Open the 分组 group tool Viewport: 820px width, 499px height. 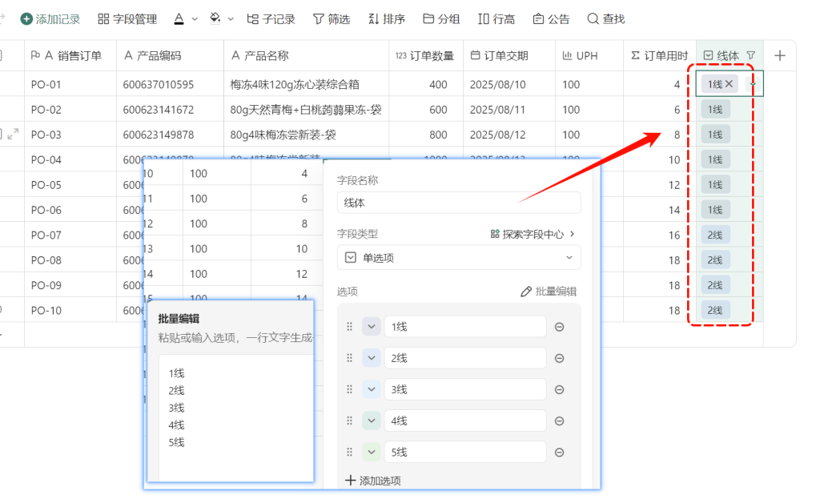tap(441, 19)
